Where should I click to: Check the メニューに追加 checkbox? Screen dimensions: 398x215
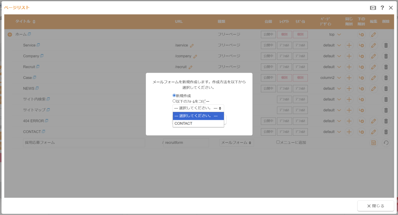click(x=278, y=142)
